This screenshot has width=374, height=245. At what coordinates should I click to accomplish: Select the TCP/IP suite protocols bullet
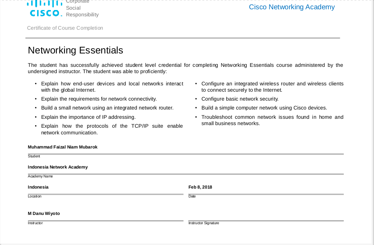[x=112, y=129]
